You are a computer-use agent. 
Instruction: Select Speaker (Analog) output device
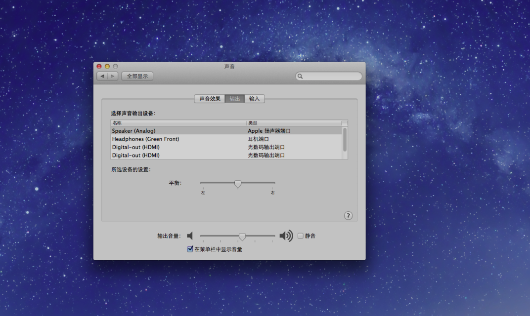point(178,131)
